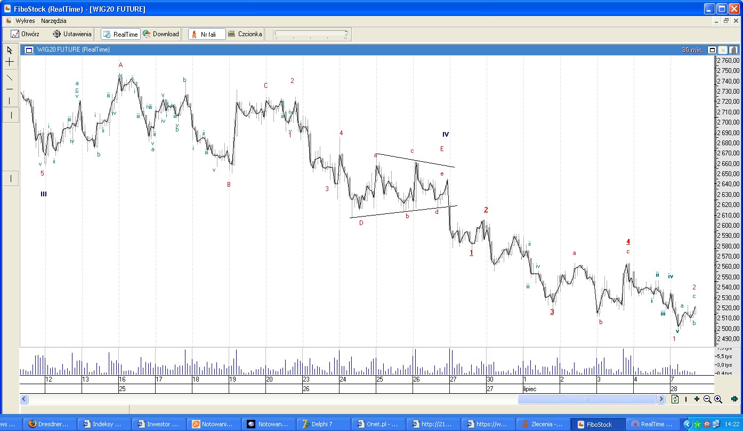Screen dimensions: 743x431
Task: Click the horizontal scrollbar thumb
Action: (x=587, y=399)
